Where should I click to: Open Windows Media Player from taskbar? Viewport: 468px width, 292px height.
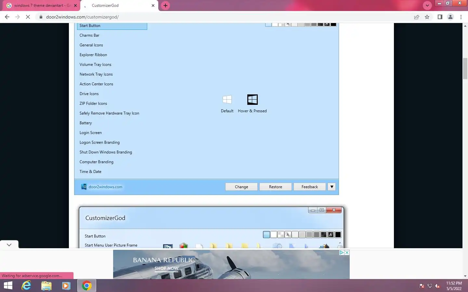[x=66, y=286]
